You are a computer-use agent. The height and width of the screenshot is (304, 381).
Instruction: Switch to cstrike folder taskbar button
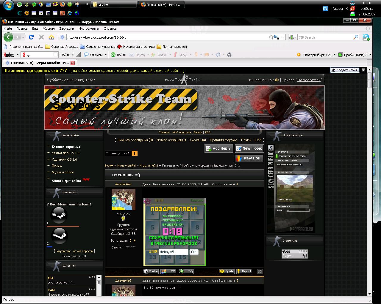click(x=113, y=4)
